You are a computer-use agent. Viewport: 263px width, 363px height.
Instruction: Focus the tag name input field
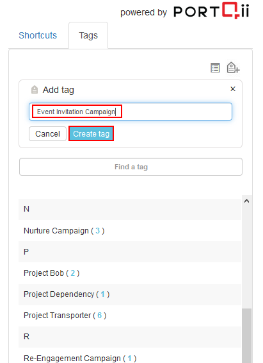131,112
